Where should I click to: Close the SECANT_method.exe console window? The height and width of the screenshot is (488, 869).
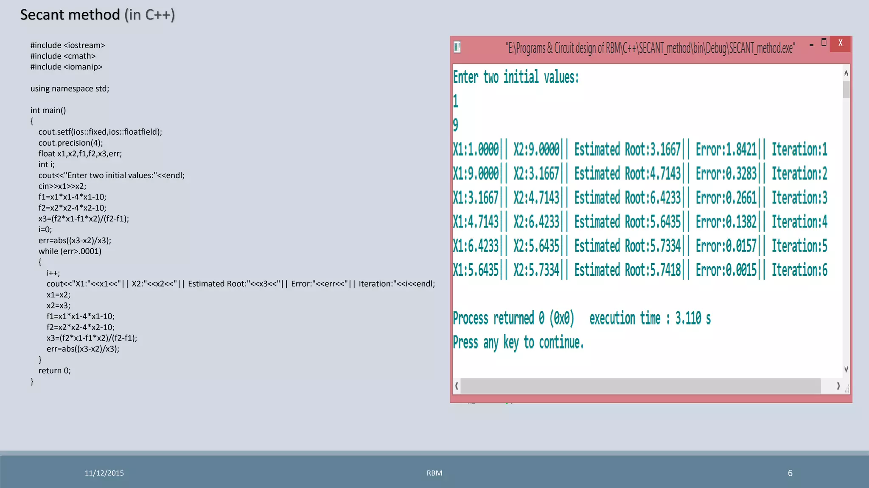(x=840, y=43)
